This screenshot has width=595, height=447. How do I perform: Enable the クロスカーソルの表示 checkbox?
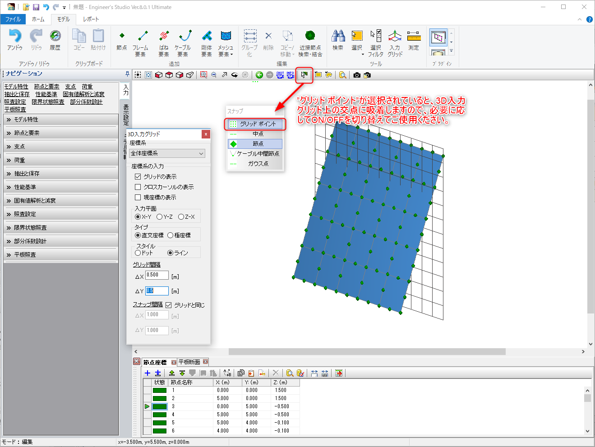click(x=138, y=187)
